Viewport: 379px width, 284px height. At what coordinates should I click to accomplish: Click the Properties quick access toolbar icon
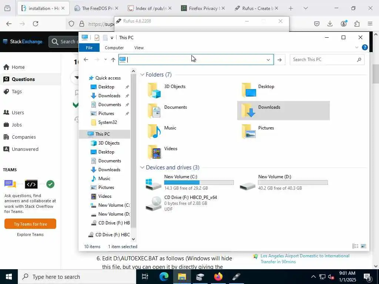tap(97, 38)
